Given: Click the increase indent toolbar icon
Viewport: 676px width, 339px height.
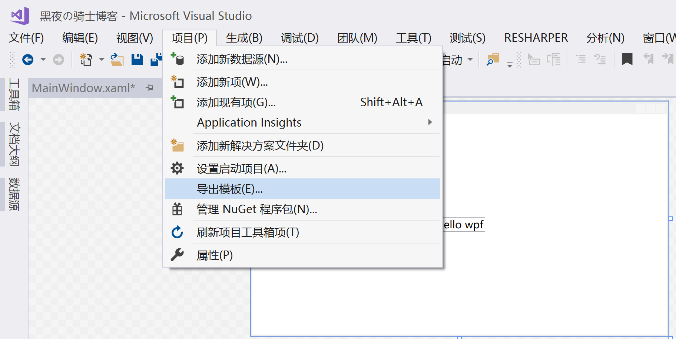Looking at the screenshot, I should click(x=554, y=59).
